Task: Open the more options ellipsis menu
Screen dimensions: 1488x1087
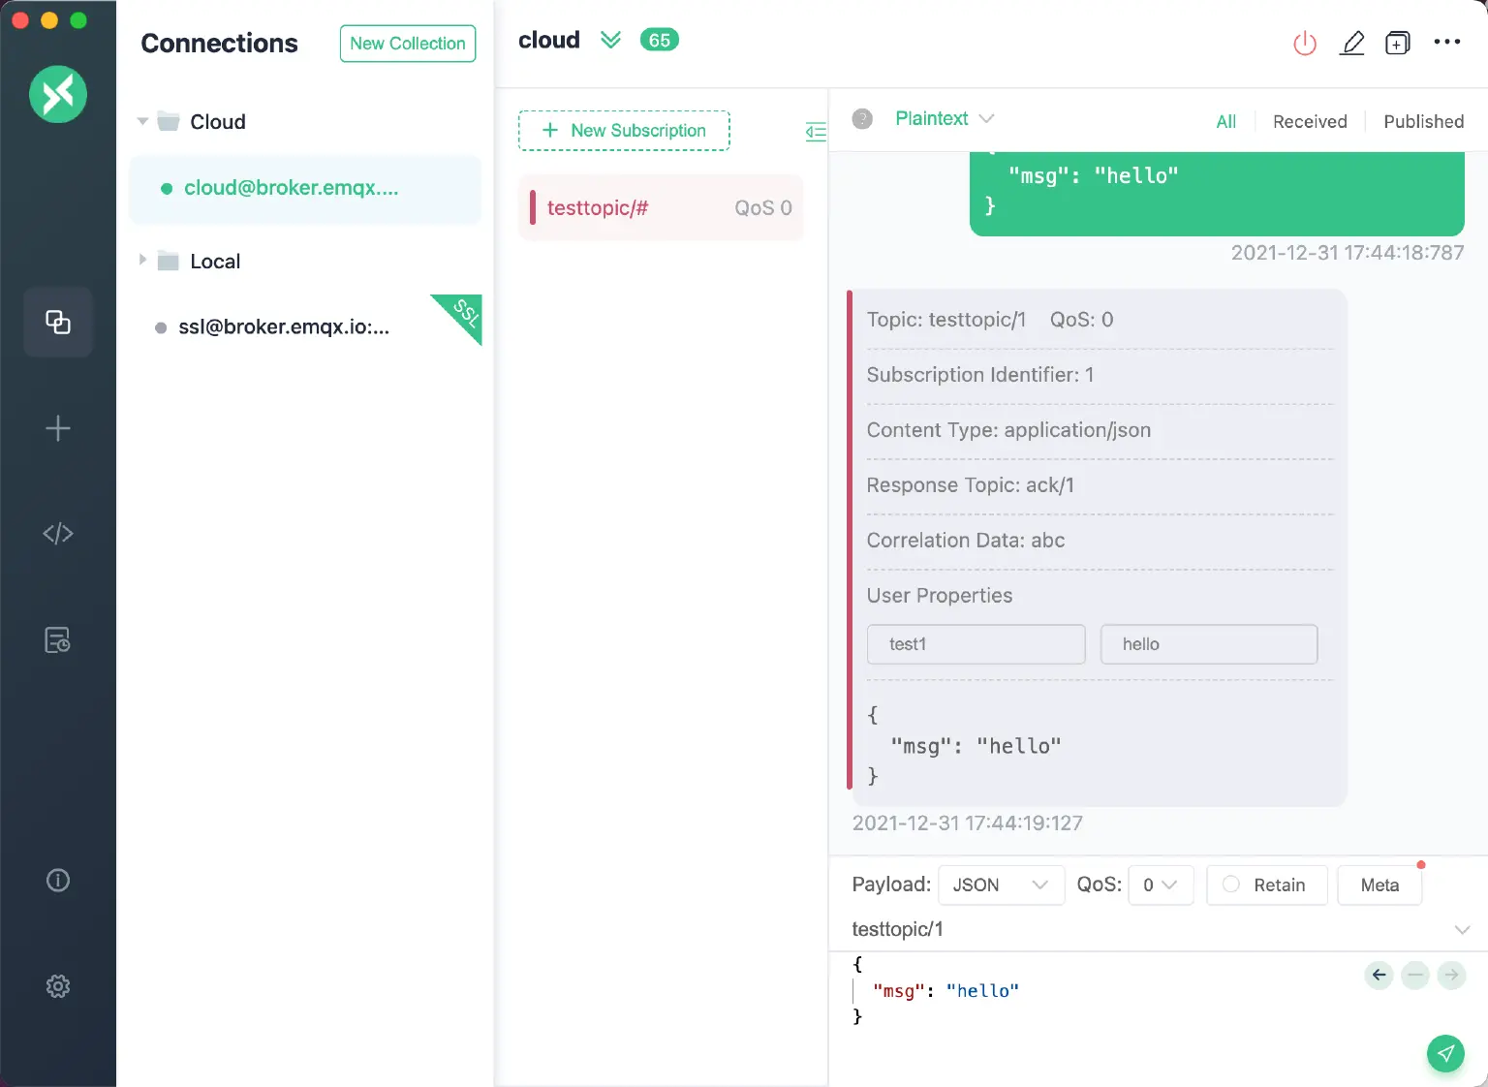Action: 1446,44
